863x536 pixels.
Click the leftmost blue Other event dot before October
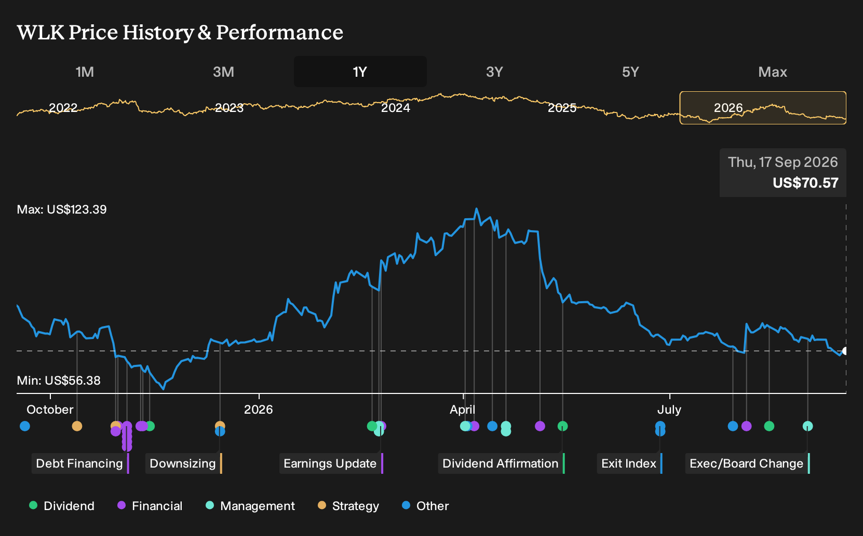25,426
